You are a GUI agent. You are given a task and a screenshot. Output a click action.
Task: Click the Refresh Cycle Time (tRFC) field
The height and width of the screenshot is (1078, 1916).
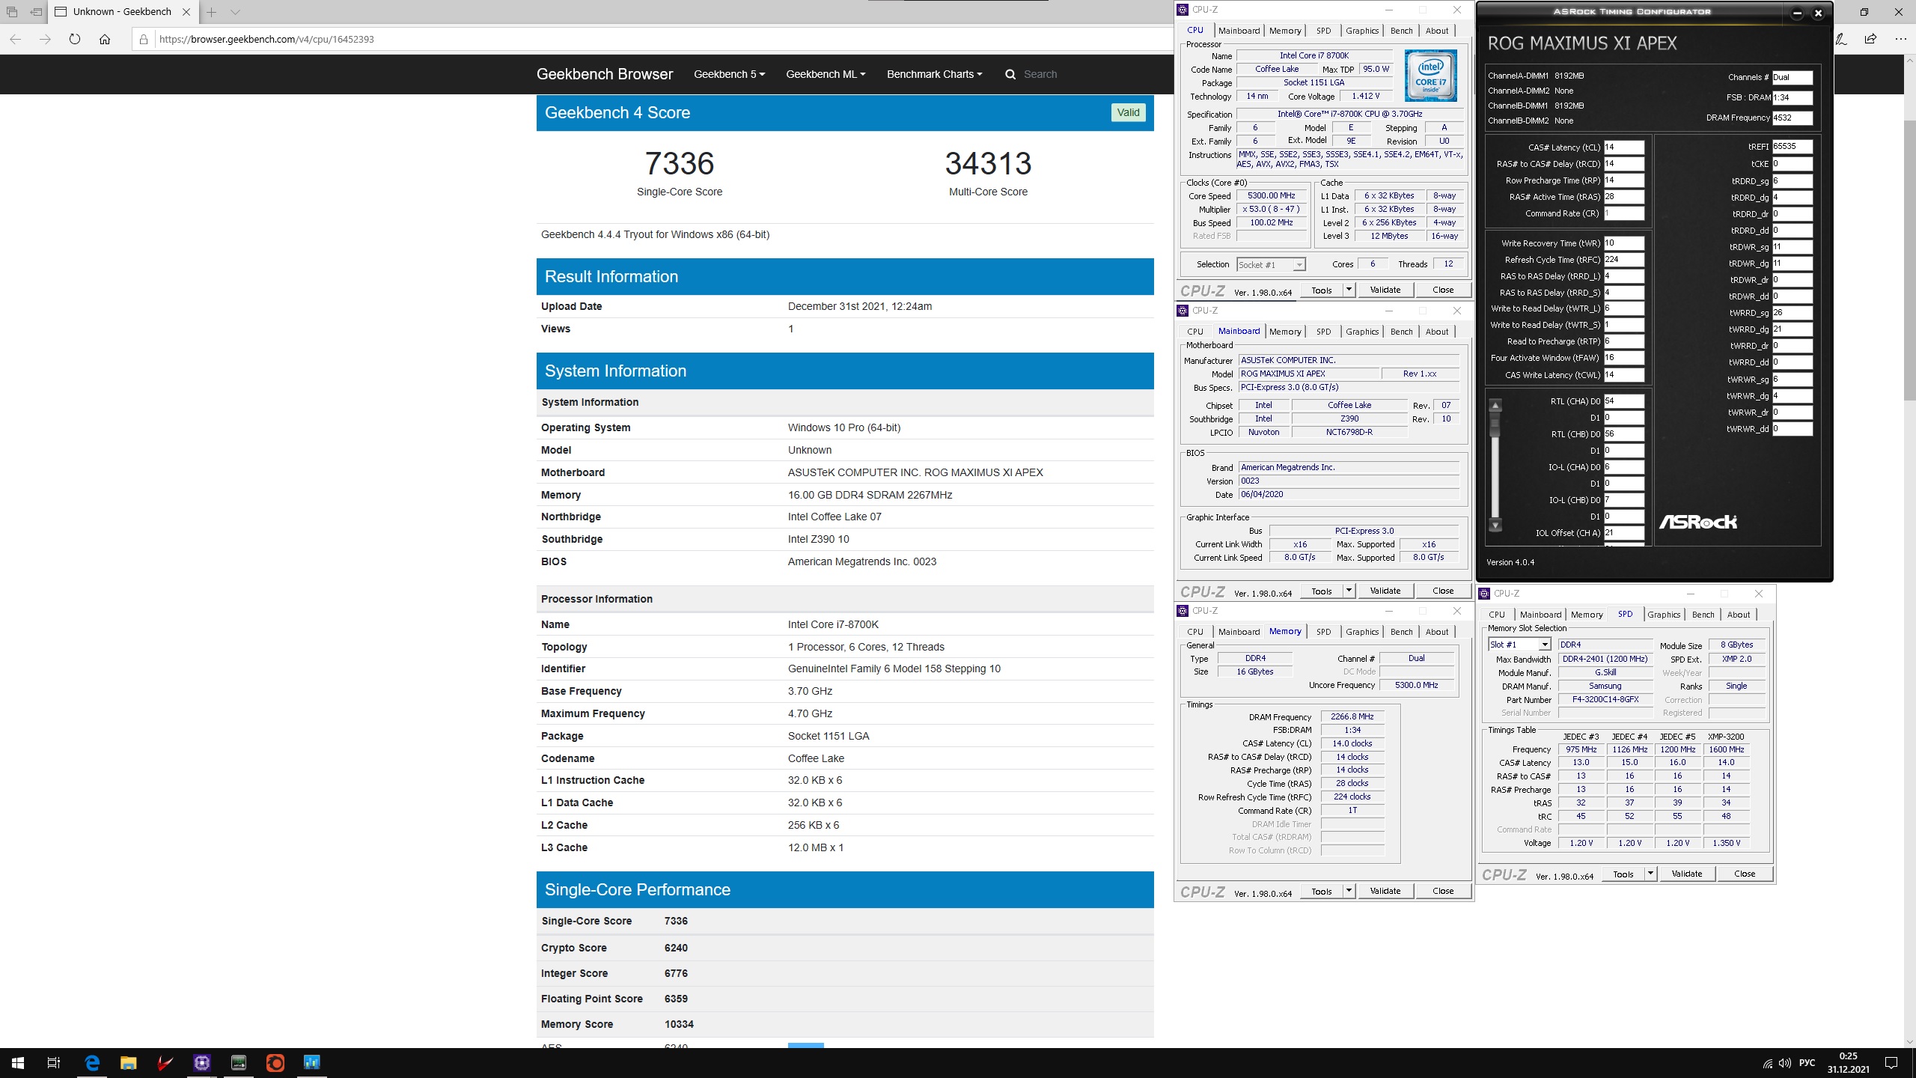point(1623,260)
